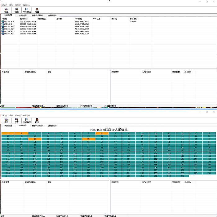Switch to 表格视图 tab in the top window
217x217 pixels.
click(x=23, y=15)
